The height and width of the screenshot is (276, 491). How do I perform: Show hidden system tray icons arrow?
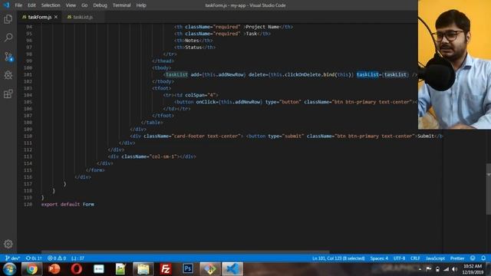click(420, 269)
